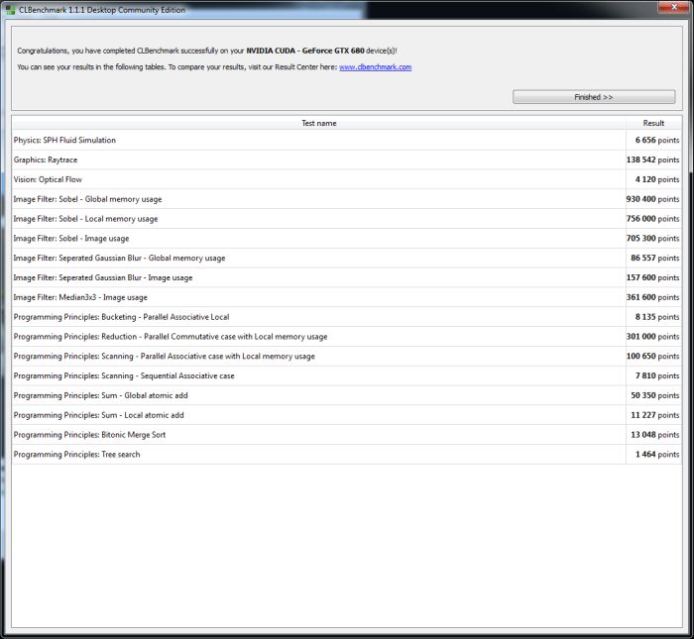Click the 86 557 points result
Screen dimensions: 694x639
point(655,258)
